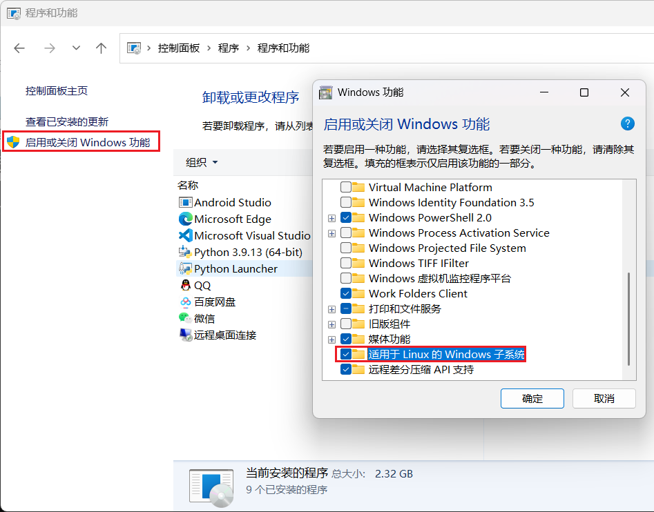The height and width of the screenshot is (512, 654).
Task: Click the Android Studio program icon
Action: [x=185, y=202]
